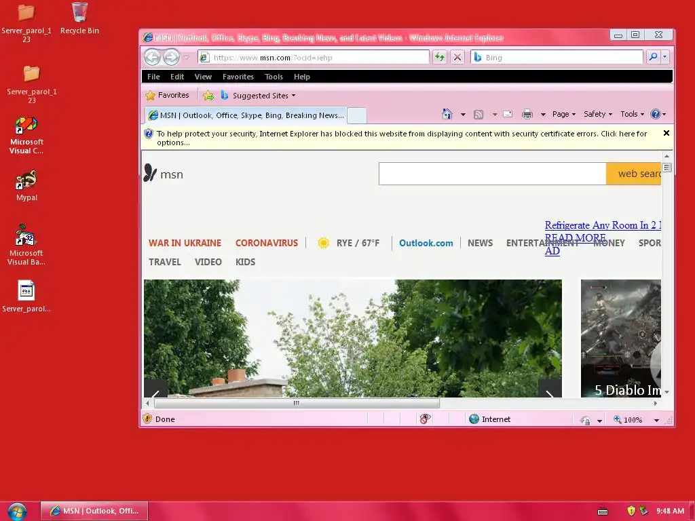Click the green Refresh page icon
The image size is (695, 521).
[440, 57]
